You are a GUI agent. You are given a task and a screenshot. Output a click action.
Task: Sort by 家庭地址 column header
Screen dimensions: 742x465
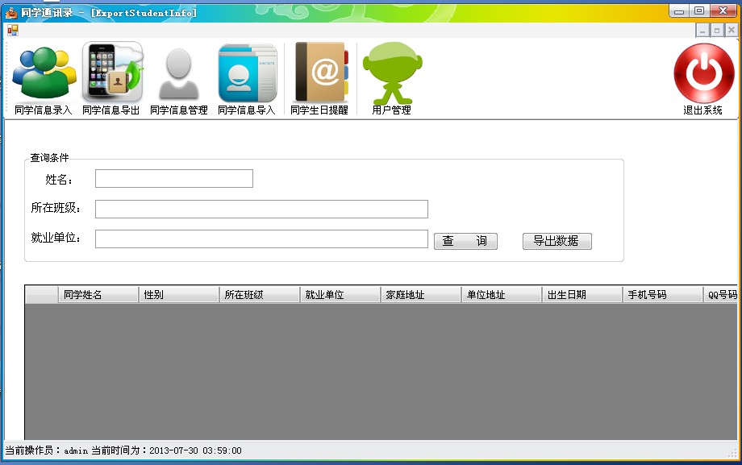421,295
